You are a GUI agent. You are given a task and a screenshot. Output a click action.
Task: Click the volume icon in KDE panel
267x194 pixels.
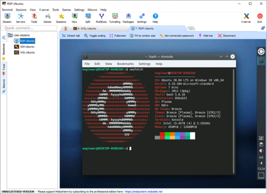coord(261,150)
